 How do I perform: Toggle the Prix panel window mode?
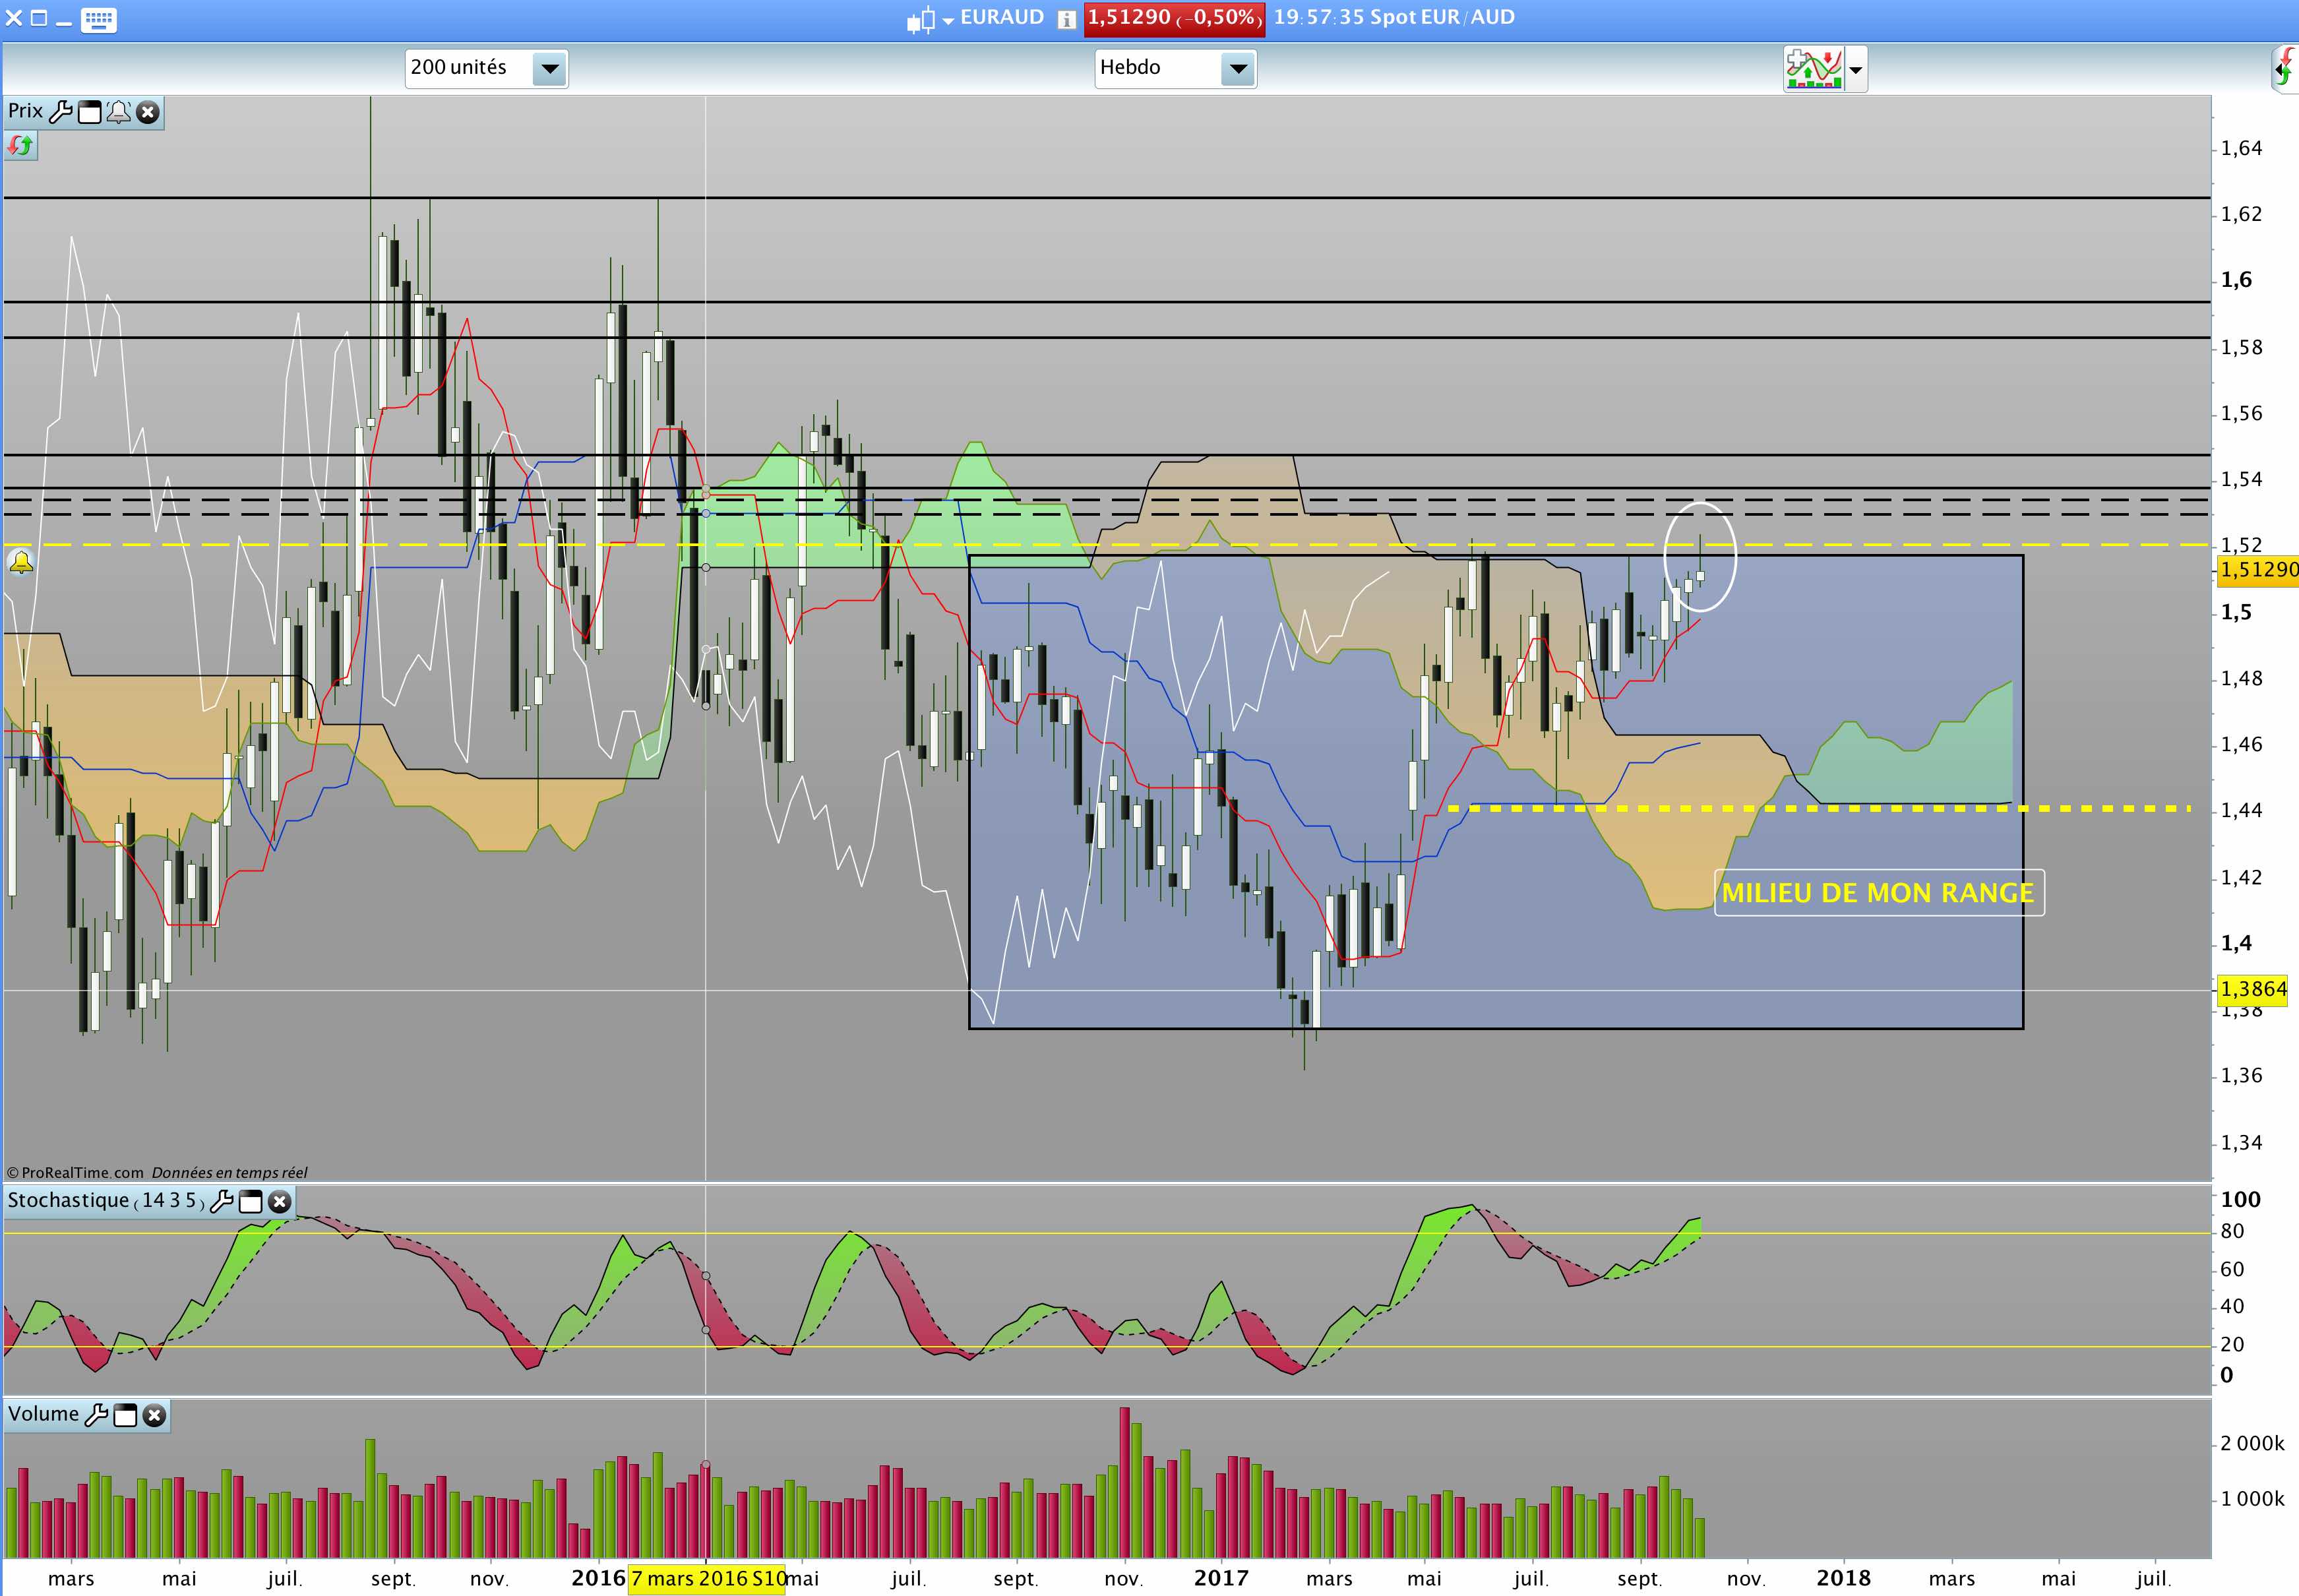coord(89,111)
